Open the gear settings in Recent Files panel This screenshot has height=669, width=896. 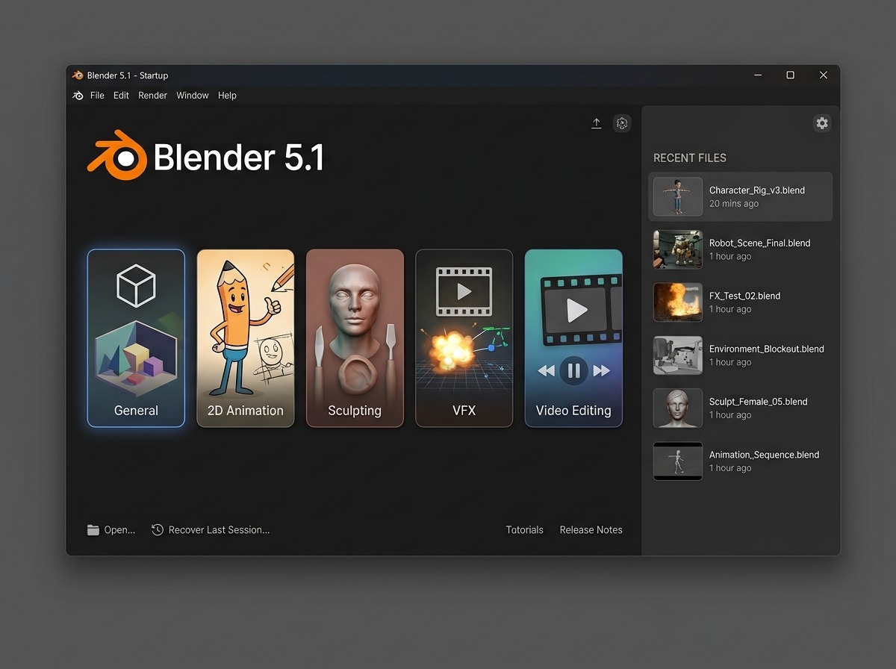[x=822, y=123]
